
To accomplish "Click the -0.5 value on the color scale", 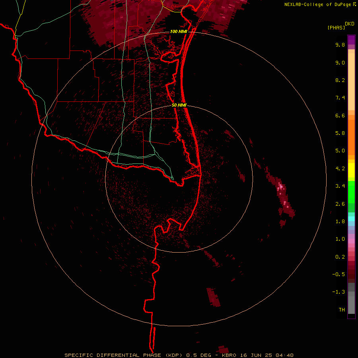I will coord(339,274).
